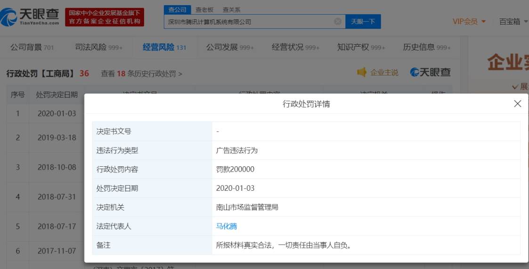529x269 pixels.
Task: Click the 决定书文号 label in dialog
Action: coord(114,131)
